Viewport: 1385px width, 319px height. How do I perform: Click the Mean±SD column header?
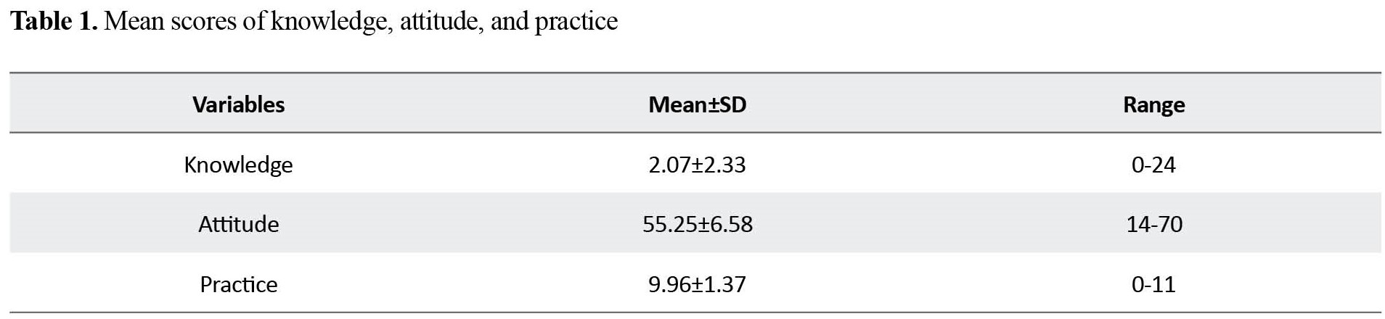(697, 104)
